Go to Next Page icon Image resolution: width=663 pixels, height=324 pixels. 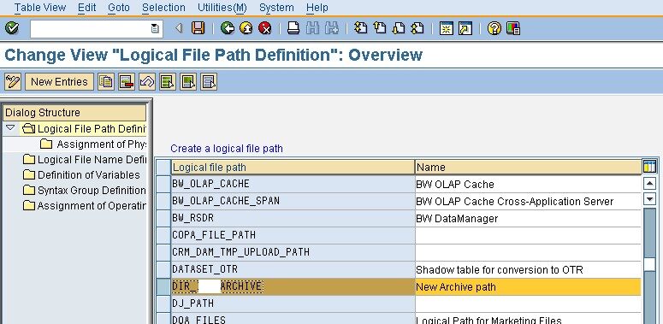[x=399, y=28]
